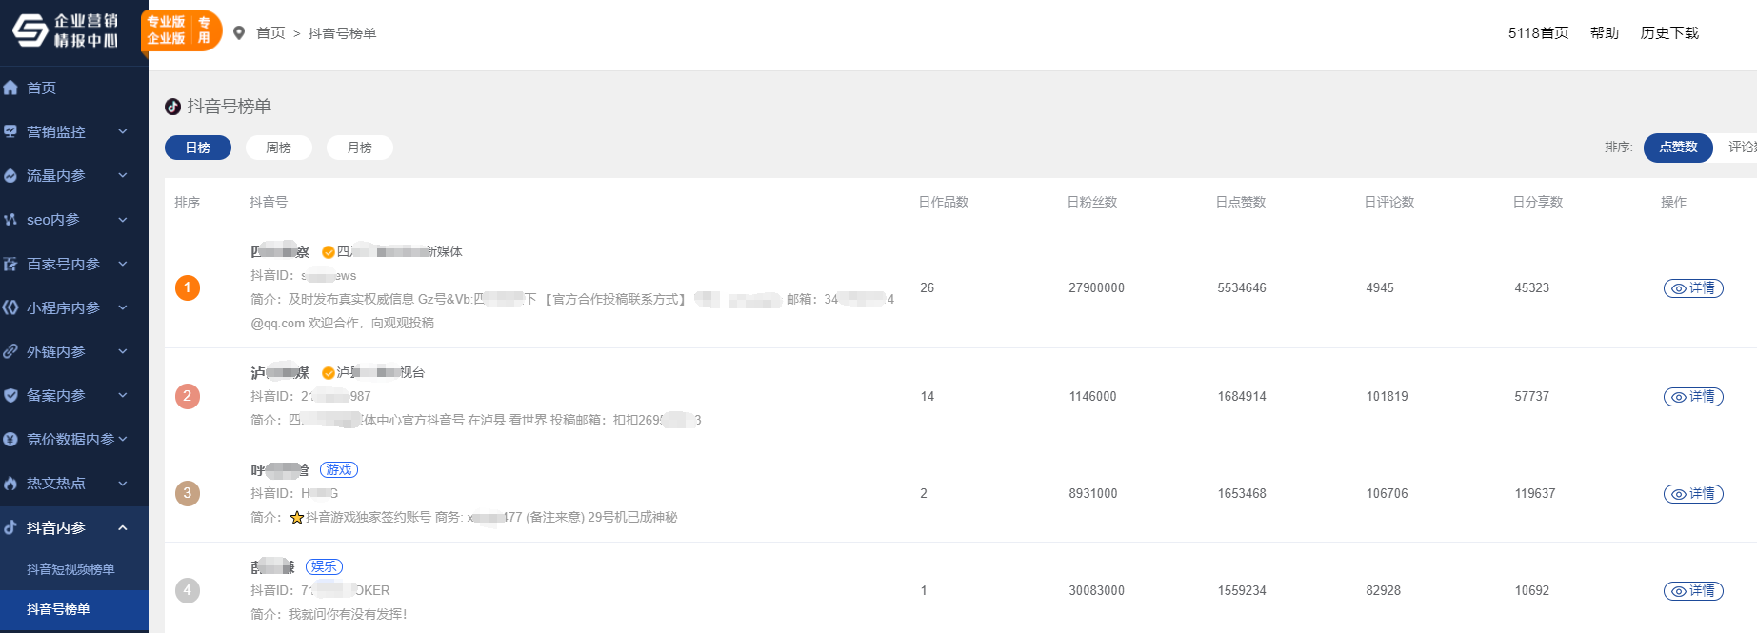Click the 游戏 category tag

tap(338, 469)
